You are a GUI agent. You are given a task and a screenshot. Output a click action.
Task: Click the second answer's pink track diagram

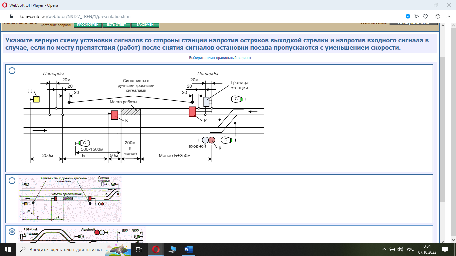(x=70, y=199)
